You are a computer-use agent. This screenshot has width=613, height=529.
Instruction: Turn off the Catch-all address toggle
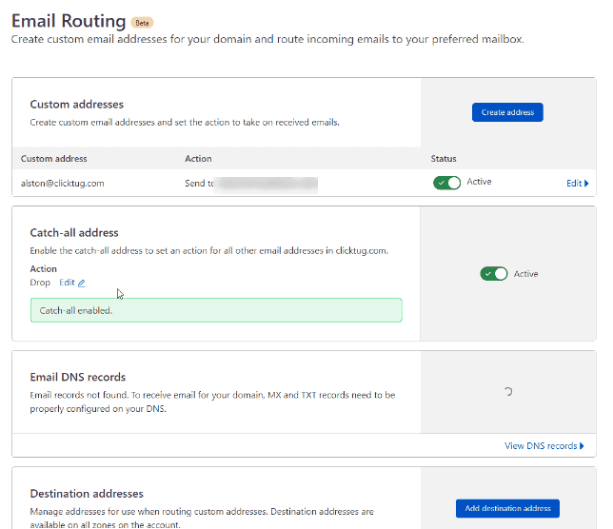[494, 274]
